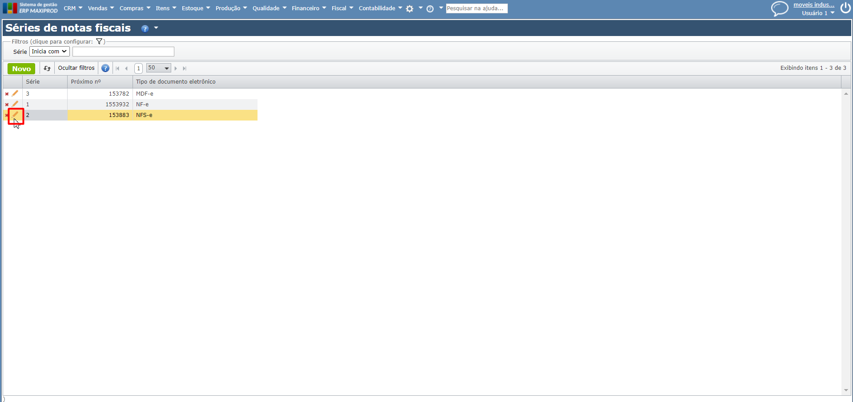Open the Compras menu
The width and height of the screenshot is (853, 402).
point(135,8)
